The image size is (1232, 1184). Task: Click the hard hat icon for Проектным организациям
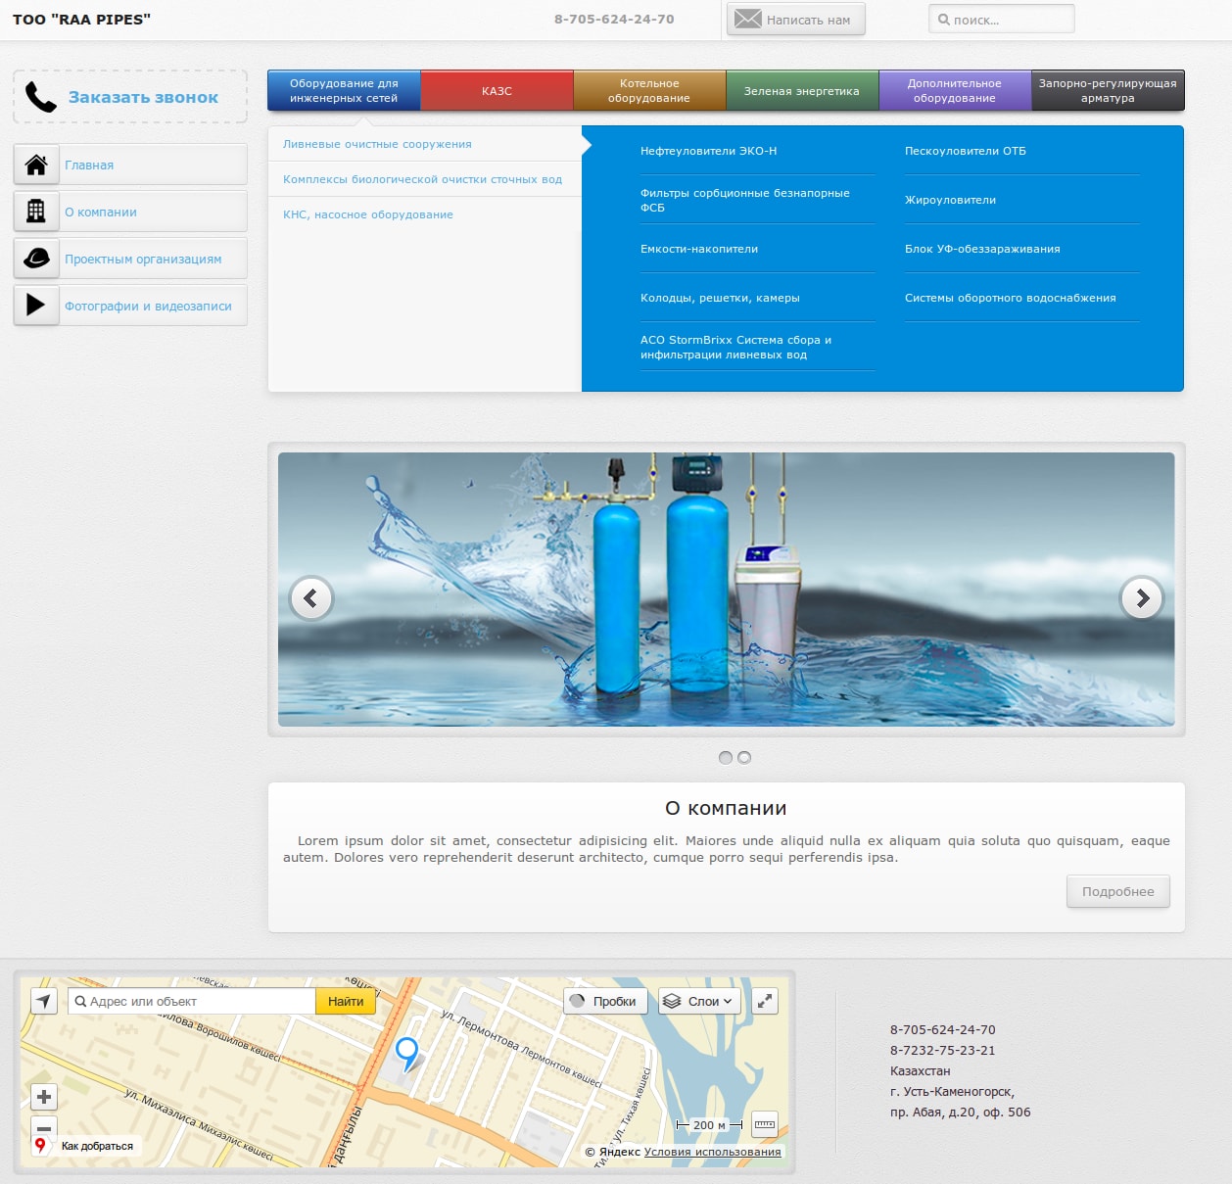36,259
